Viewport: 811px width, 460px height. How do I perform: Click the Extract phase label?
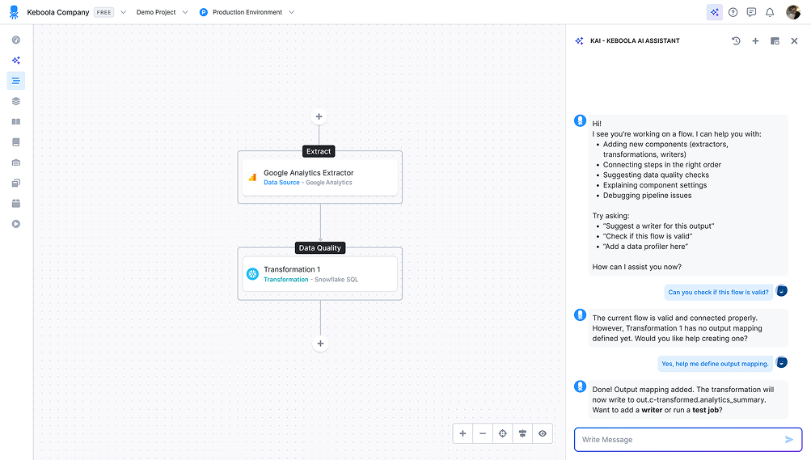319,151
